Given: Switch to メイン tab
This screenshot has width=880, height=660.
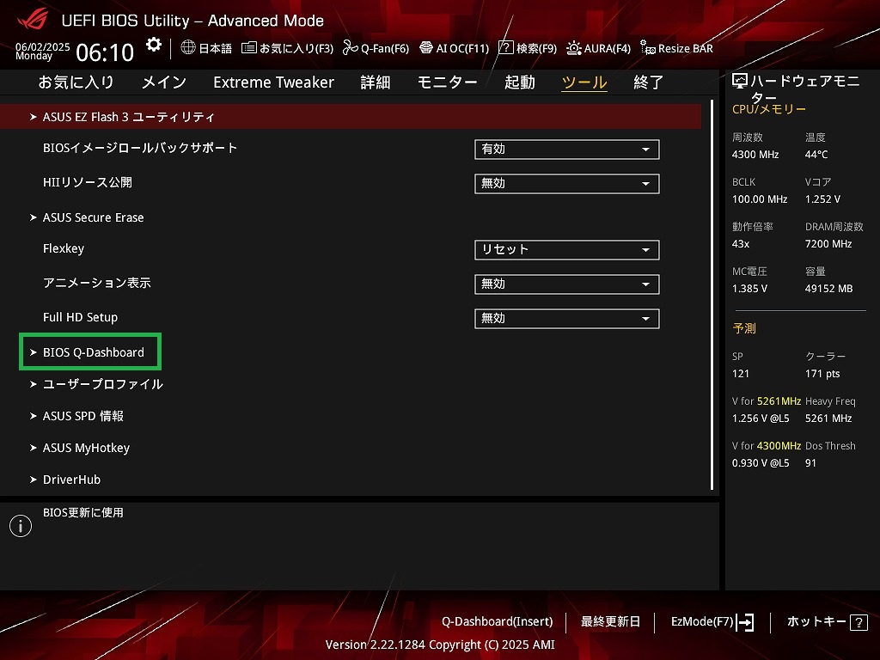Looking at the screenshot, I should (x=164, y=82).
